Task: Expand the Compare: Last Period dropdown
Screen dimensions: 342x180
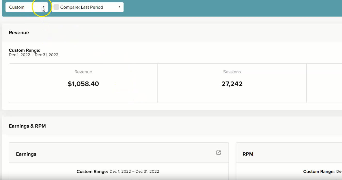Action: click(x=88, y=7)
